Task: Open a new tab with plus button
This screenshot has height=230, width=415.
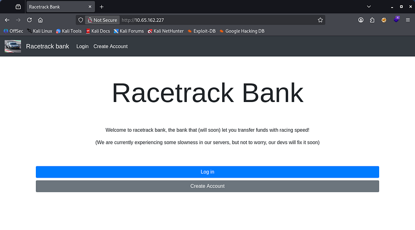Action: coord(101,7)
